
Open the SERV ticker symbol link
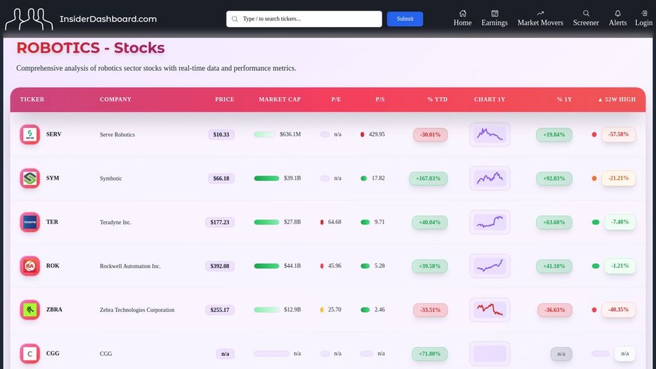pos(54,134)
